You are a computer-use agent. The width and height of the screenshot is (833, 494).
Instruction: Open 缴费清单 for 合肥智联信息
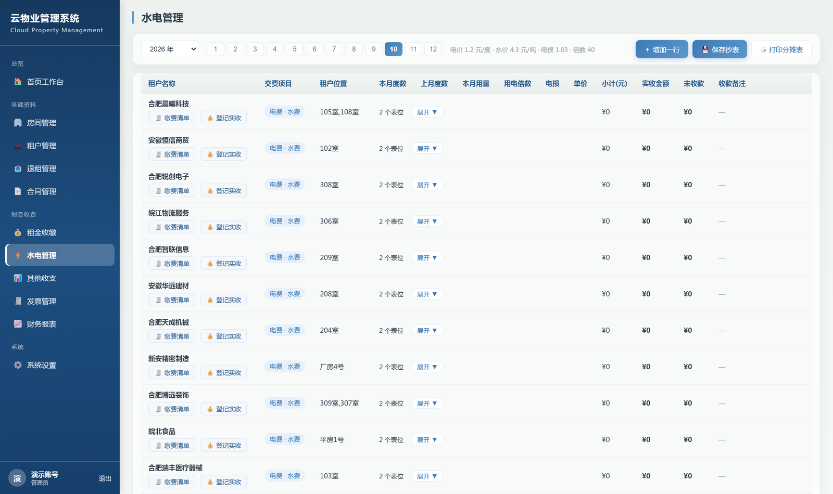point(172,264)
